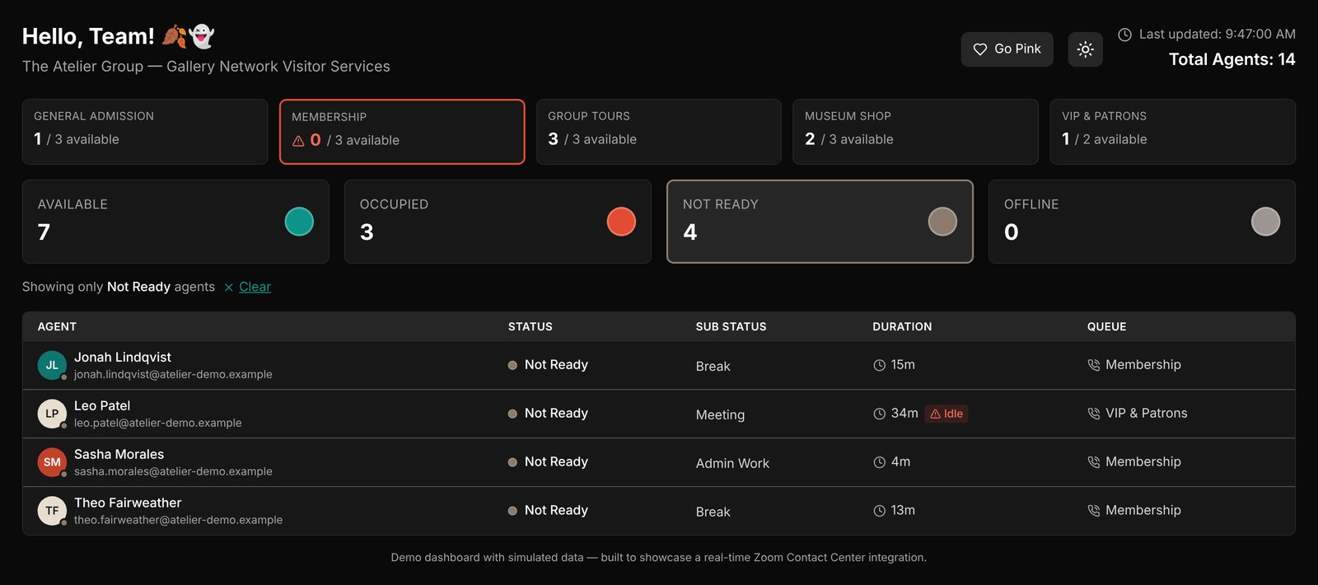Select the VIP & Patrons queue card
The width and height of the screenshot is (1318, 585).
(1172, 132)
